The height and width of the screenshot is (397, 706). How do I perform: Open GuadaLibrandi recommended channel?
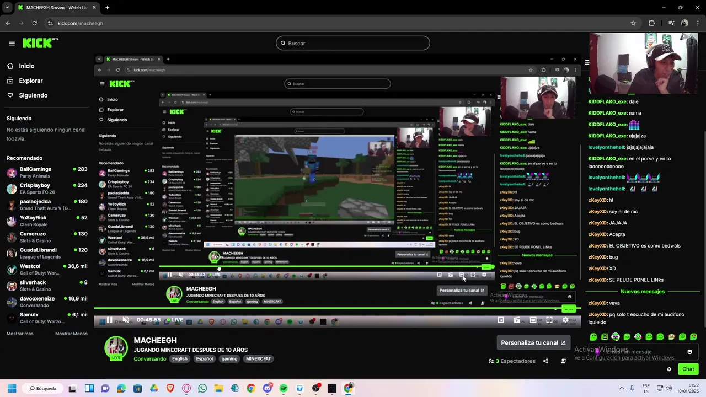coord(47,253)
